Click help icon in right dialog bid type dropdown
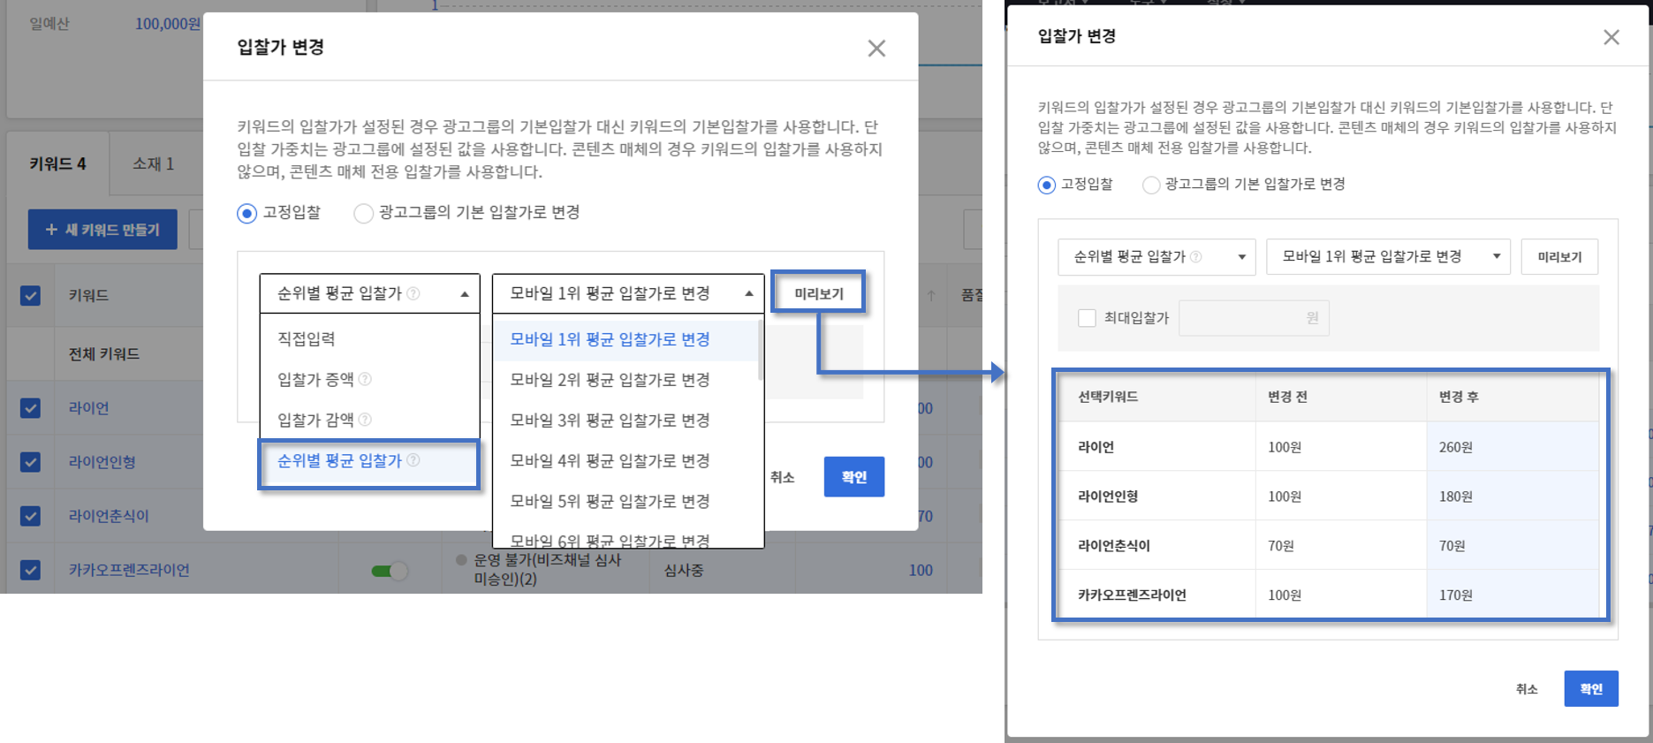The image size is (1653, 743). (1196, 257)
